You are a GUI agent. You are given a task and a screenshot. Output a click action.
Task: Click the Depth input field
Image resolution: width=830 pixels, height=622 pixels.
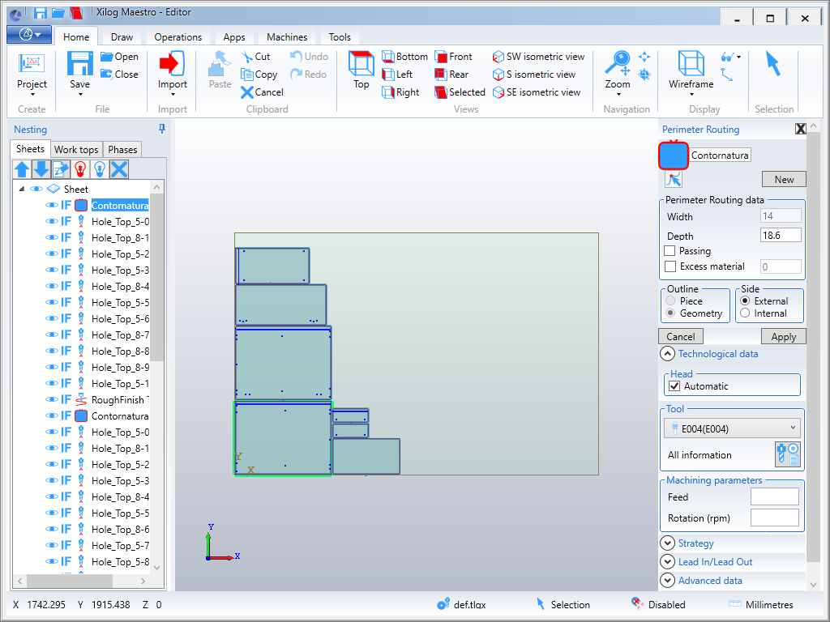[781, 236]
